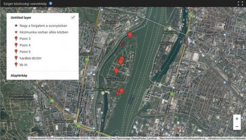The width and height of the screenshot is (246, 140).
Task: Click the pin icon next to hárdkór-BUSH
Action: (x=16, y=58)
